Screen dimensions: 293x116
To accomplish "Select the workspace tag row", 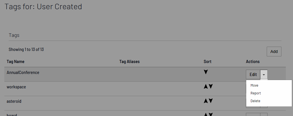I will click(x=16, y=87).
